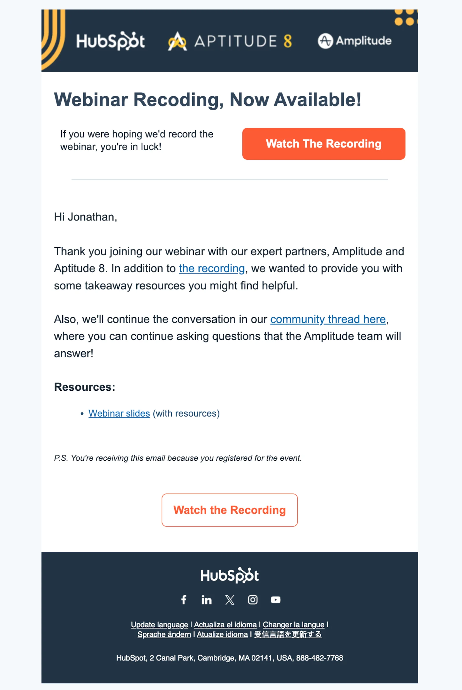Open HubSpot's Facebook page via the footer icon
Image resolution: width=462 pixels, height=690 pixels.
(x=184, y=600)
